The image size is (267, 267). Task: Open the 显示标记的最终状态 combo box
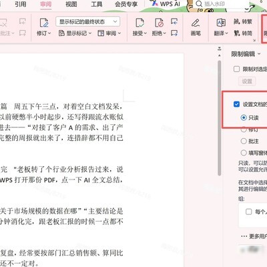pyautogui.click(x=87, y=21)
